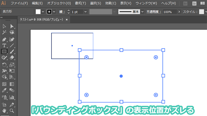207x116 pixels.
Task: Click the 不透明度 opacity label link
Action: click(x=153, y=12)
